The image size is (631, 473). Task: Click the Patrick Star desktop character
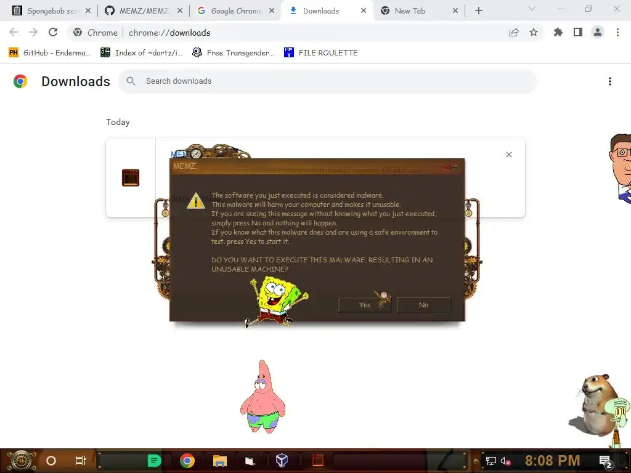[x=263, y=397]
